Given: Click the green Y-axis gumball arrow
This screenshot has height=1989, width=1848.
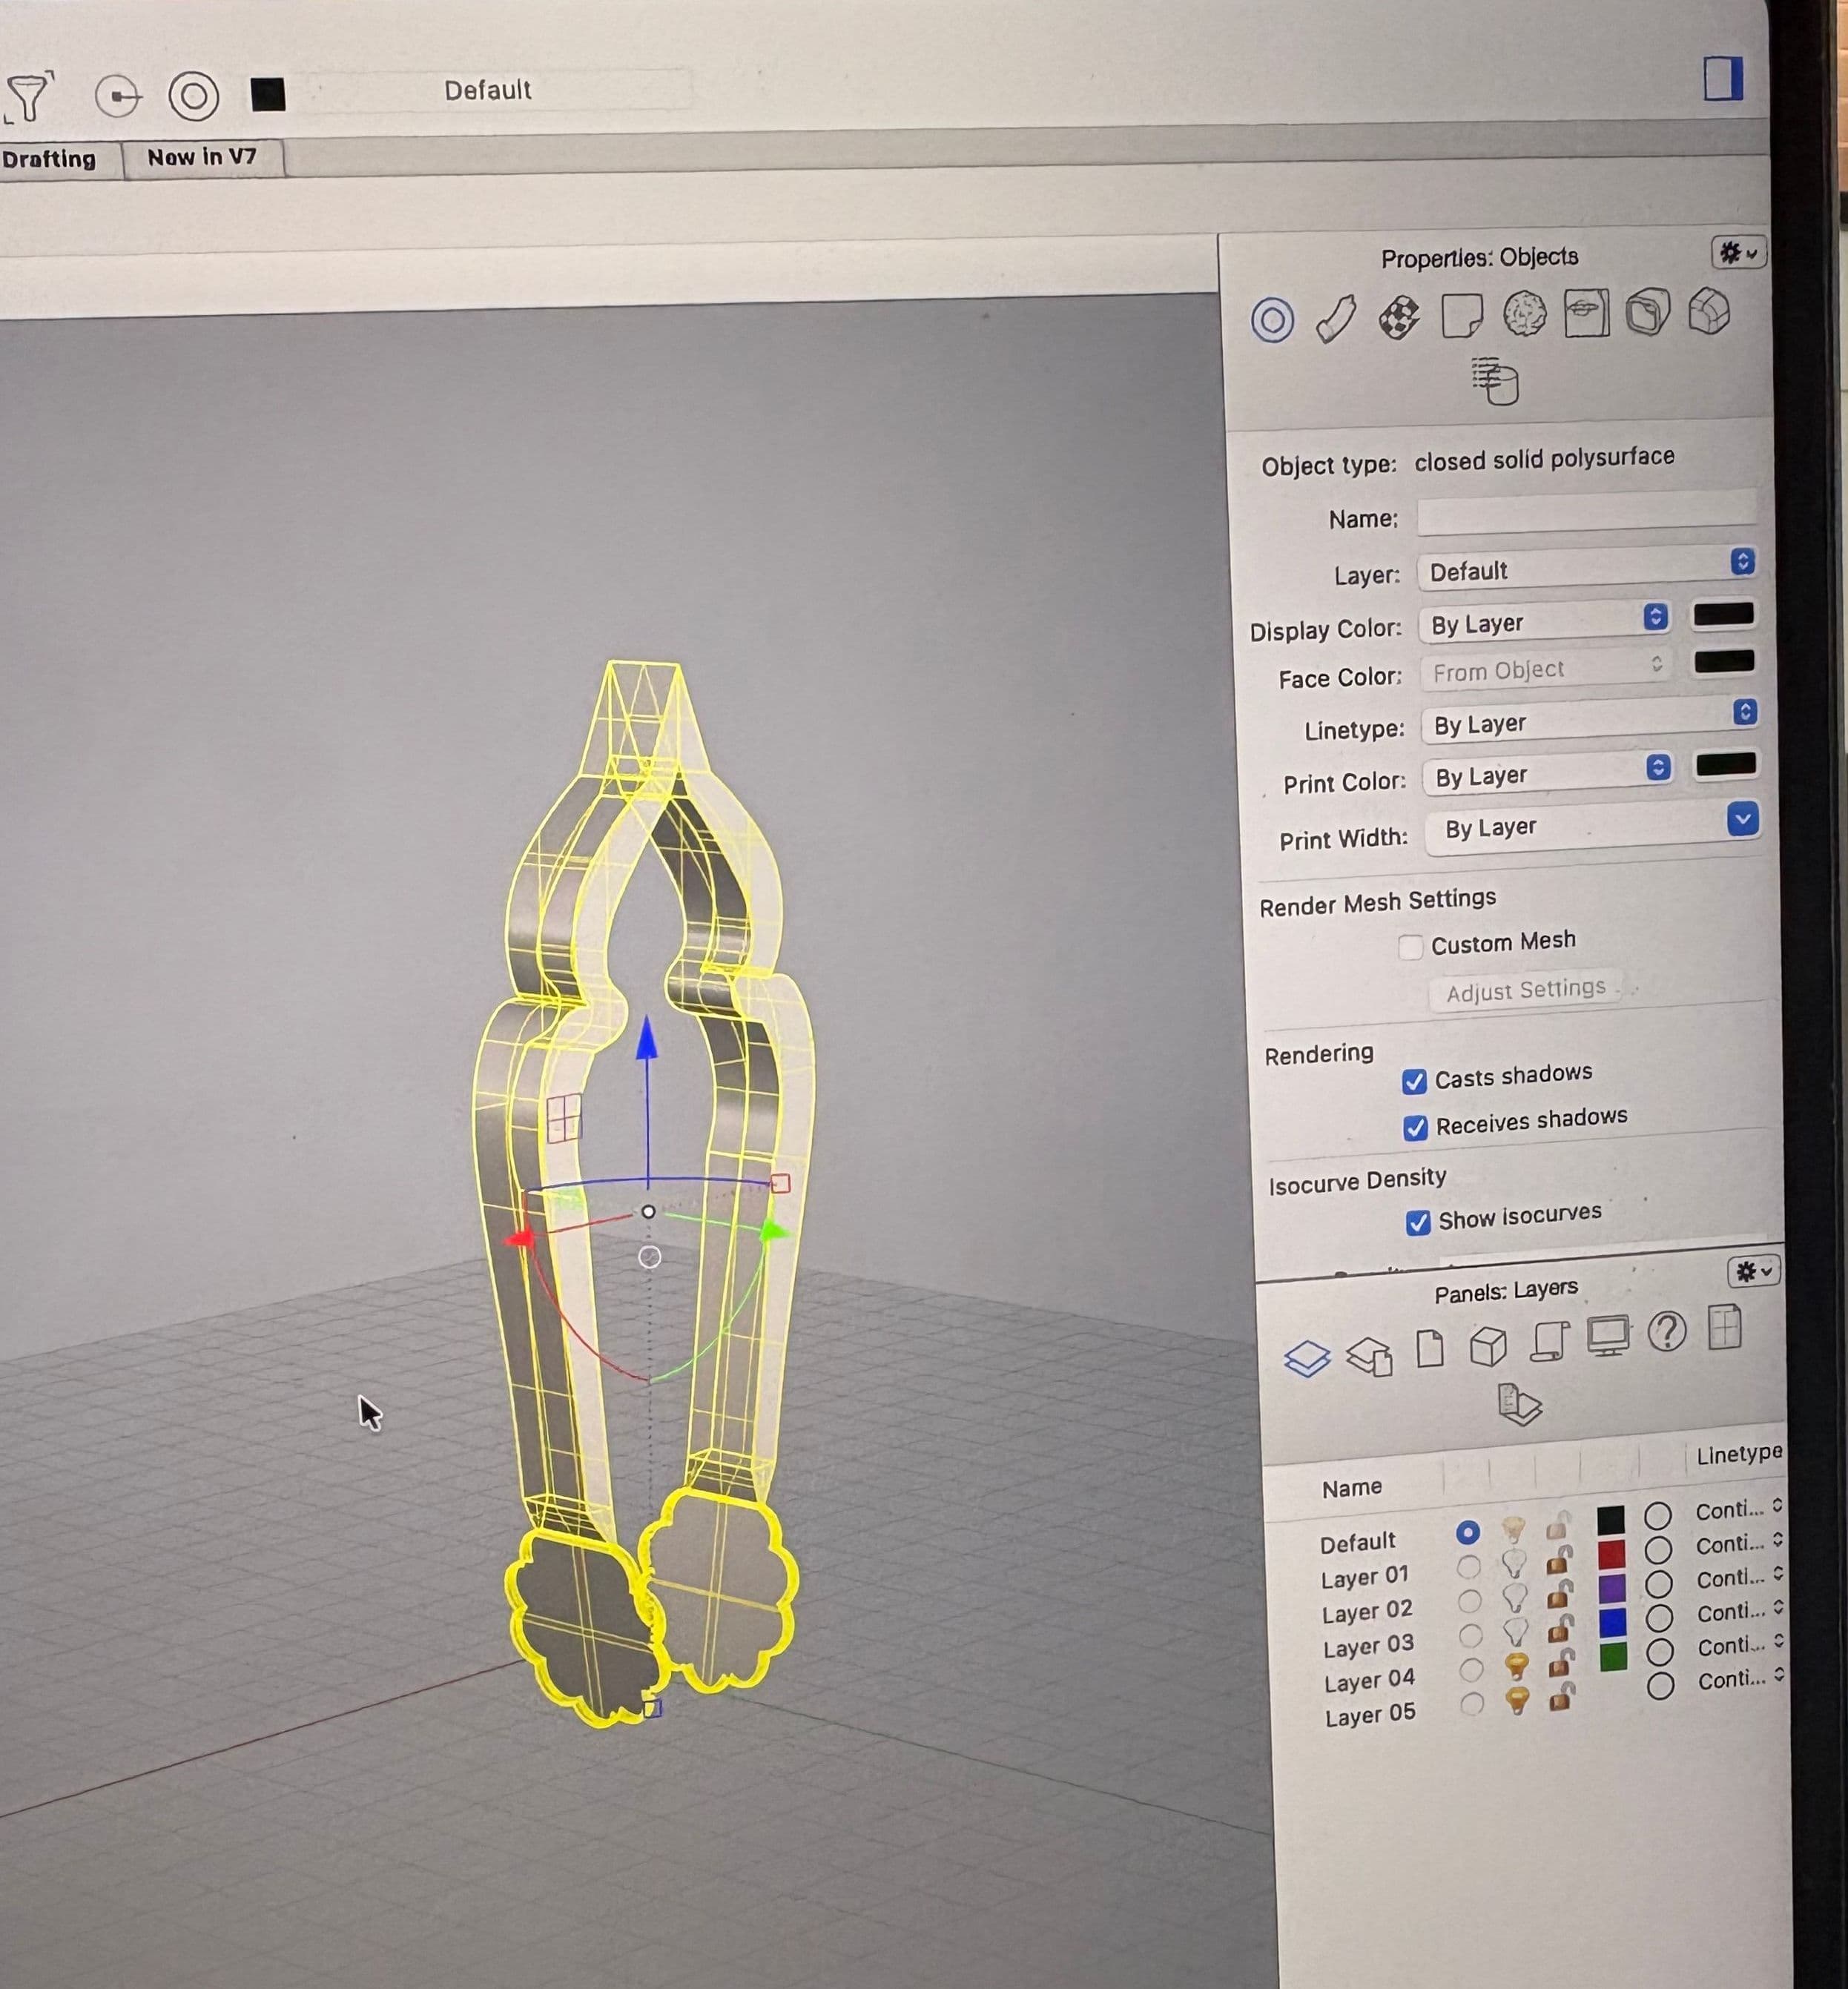Looking at the screenshot, I should coord(774,1231).
